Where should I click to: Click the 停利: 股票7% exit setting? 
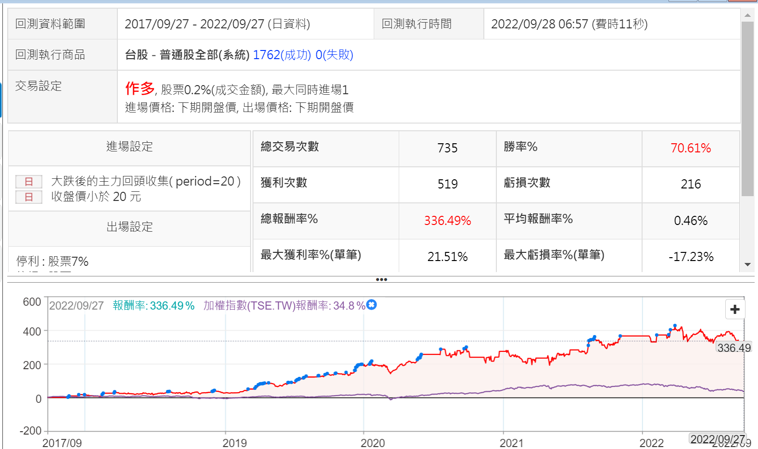pyautogui.click(x=52, y=262)
